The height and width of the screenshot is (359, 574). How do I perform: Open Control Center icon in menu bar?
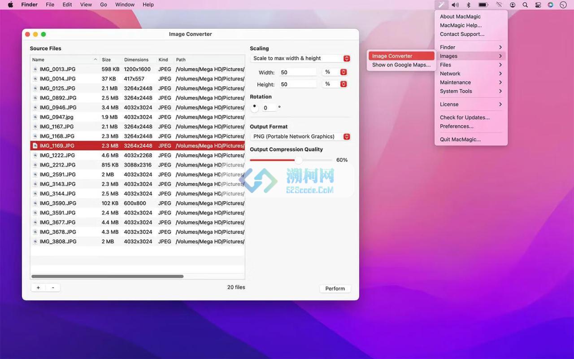pos(538,5)
